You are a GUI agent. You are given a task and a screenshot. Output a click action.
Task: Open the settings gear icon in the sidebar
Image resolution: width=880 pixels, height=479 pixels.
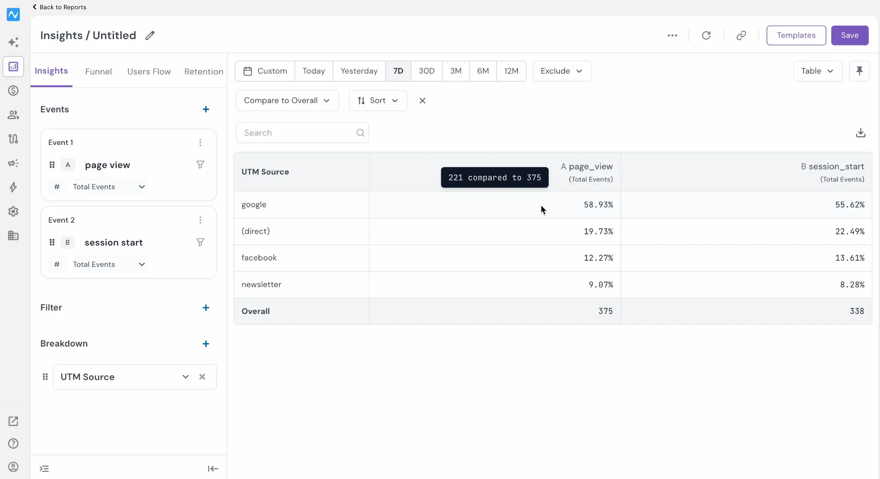click(13, 211)
